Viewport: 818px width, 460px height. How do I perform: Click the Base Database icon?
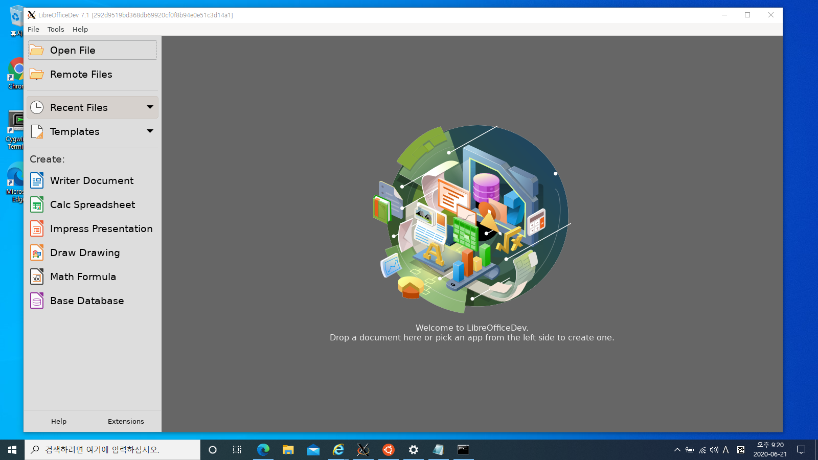tap(37, 301)
